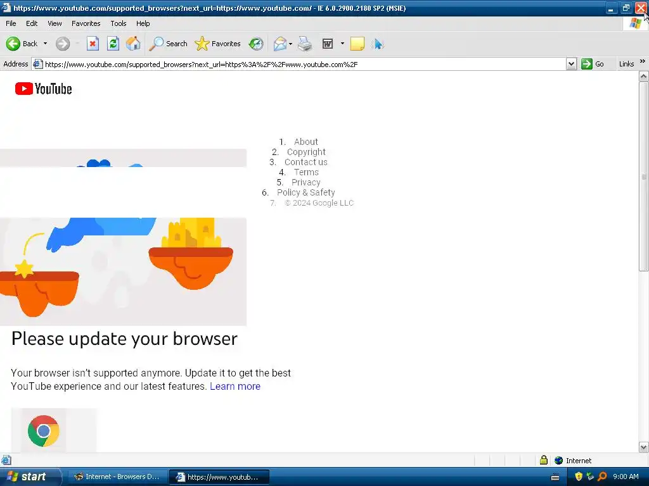Click the scroll up arrow of the scrollbar
The width and height of the screenshot is (649, 486).
point(643,76)
